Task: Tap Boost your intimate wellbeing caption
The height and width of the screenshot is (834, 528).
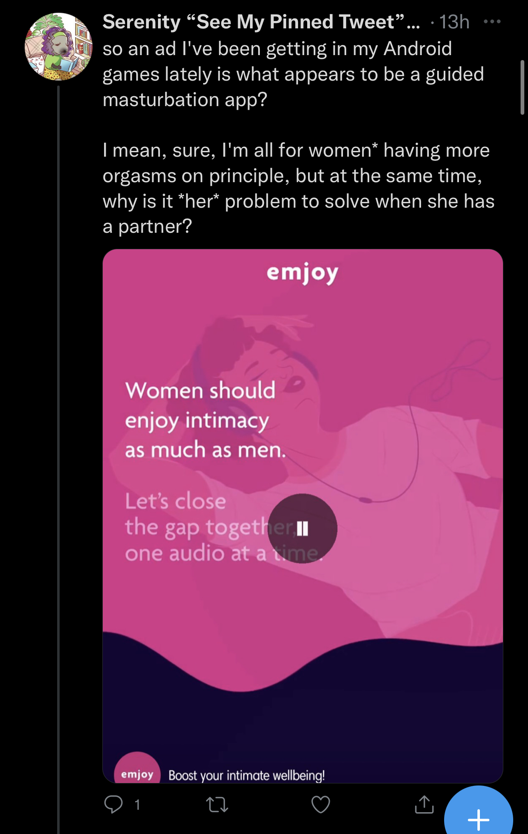Action: 247,776
